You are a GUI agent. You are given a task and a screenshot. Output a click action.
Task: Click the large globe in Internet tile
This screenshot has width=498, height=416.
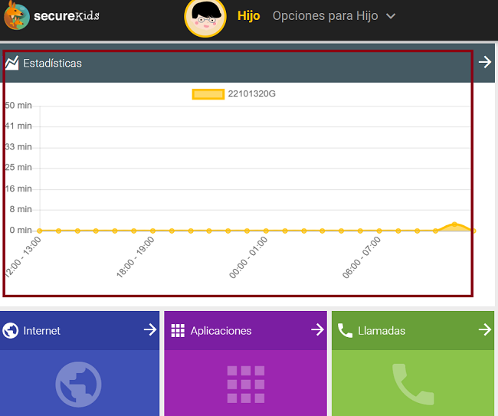(x=78, y=384)
